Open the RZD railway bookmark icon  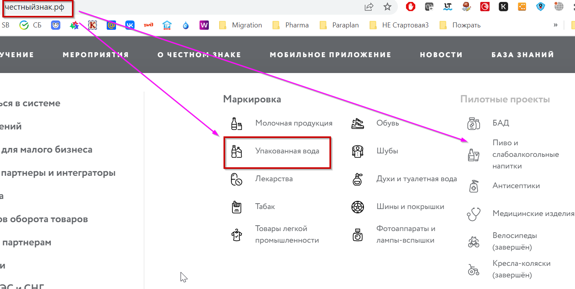point(148,25)
